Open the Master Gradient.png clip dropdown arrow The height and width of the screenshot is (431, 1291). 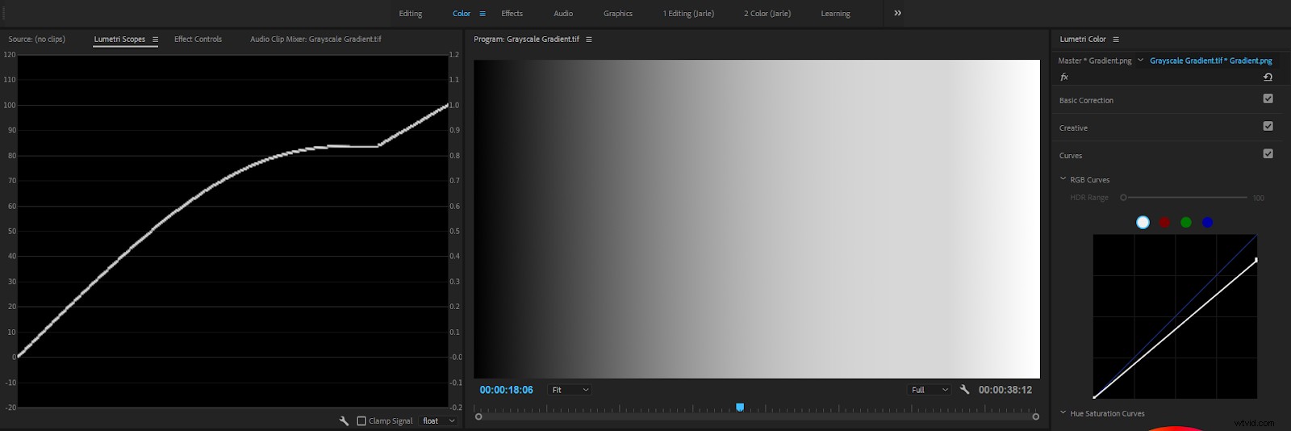(x=1140, y=60)
